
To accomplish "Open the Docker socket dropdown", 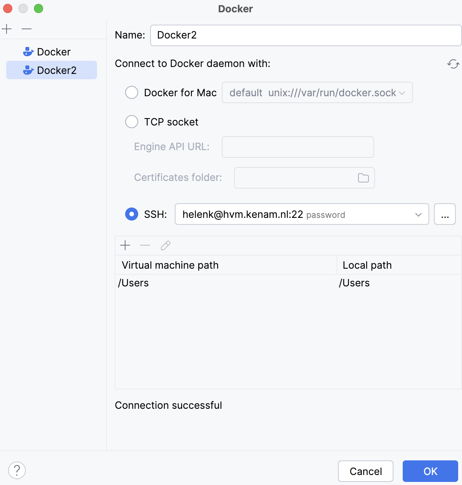I will click(403, 92).
